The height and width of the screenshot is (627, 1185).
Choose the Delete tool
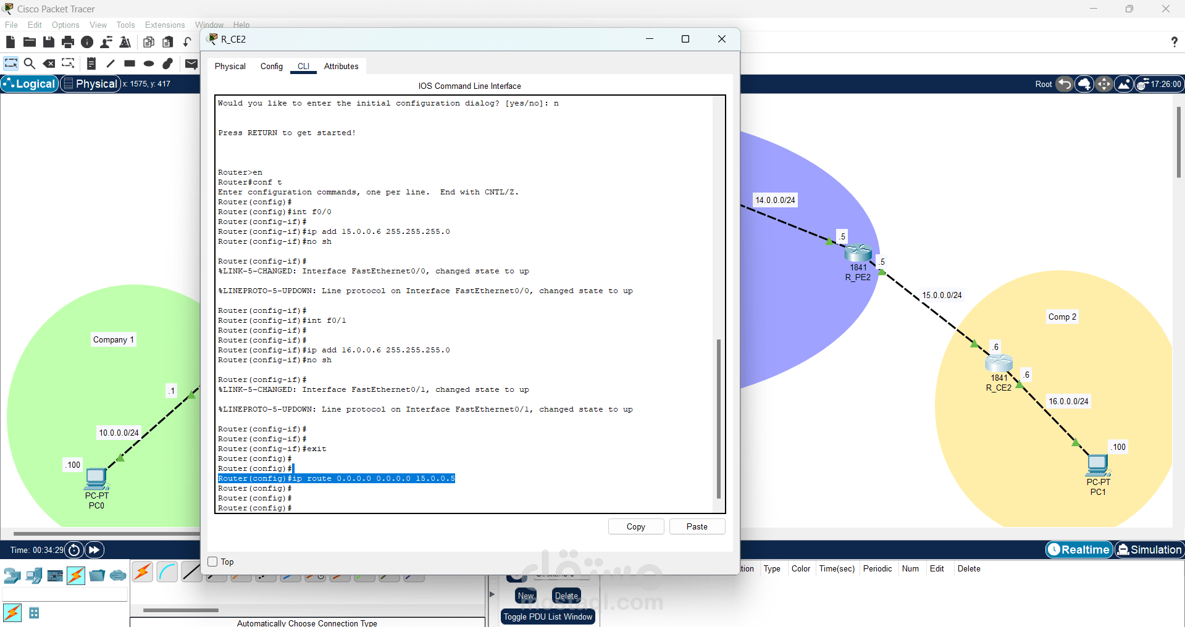pyautogui.click(x=49, y=64)
